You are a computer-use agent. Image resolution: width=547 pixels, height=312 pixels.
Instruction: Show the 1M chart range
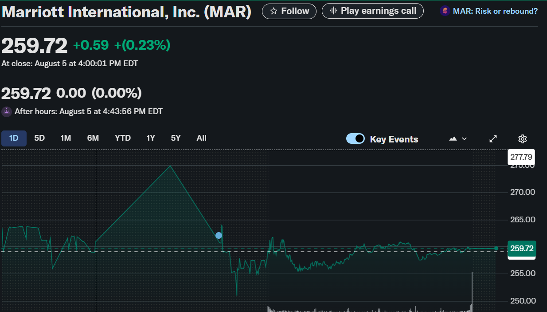66,138
